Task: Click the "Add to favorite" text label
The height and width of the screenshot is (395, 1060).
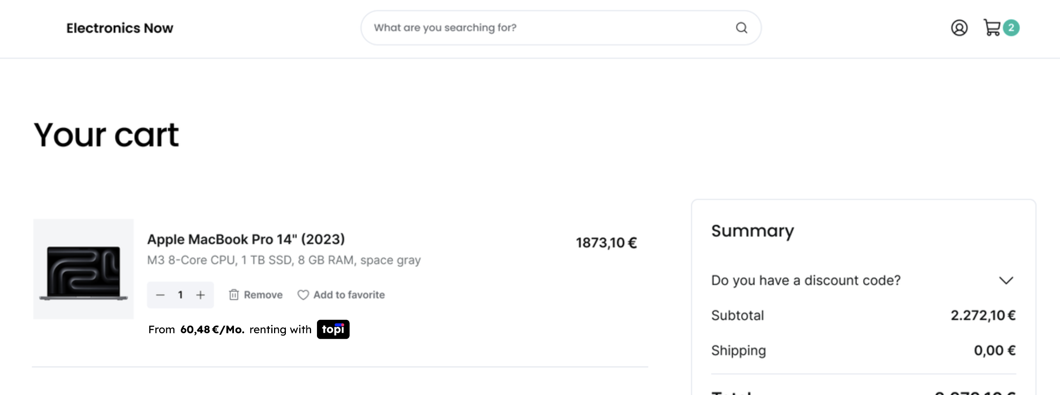Action: (349, 295)
